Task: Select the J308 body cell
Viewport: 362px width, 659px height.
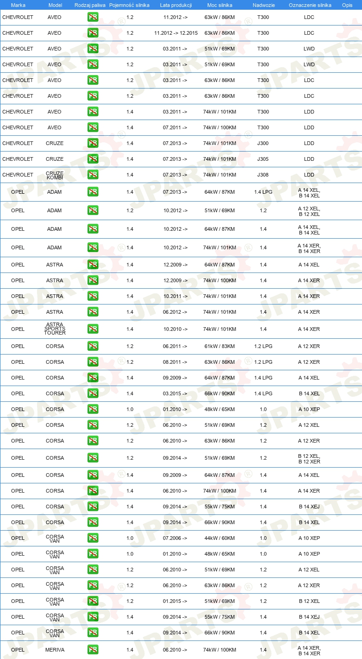Action: pos(263,175)
